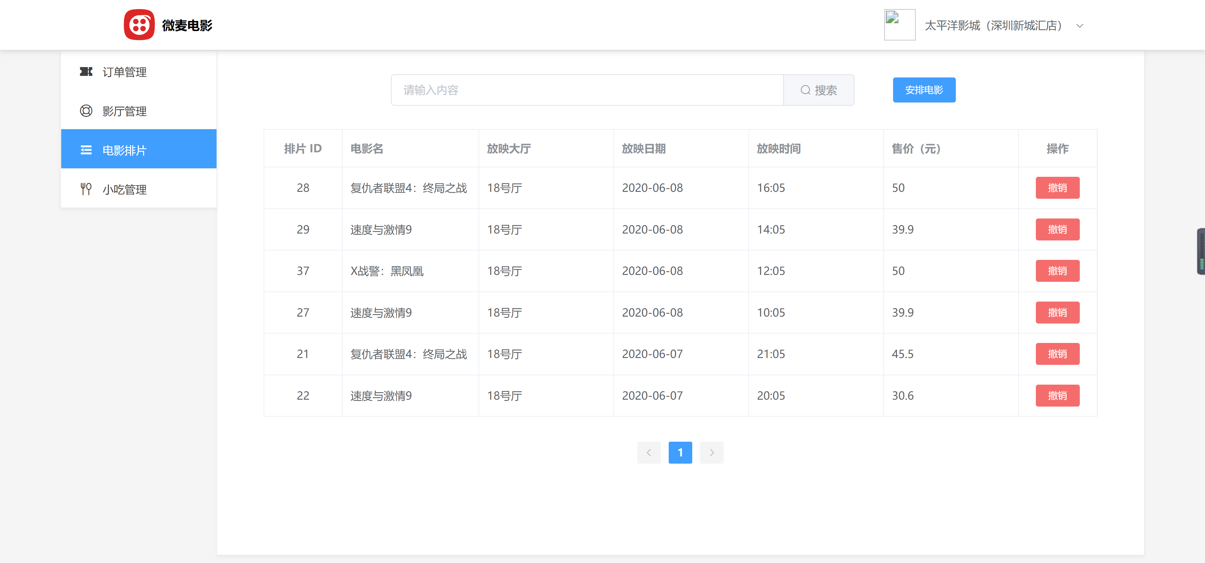Open 订单管理 menu item
Viewport: 1205px width, 563px height.
tap(125, 72)
